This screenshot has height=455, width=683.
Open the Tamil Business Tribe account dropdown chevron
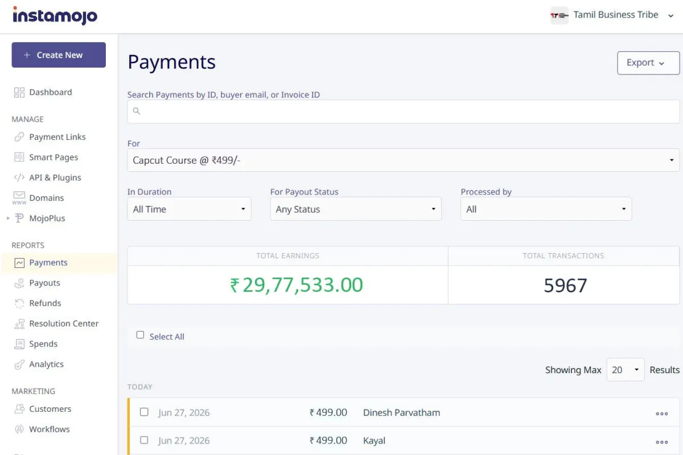click(670, 15)
